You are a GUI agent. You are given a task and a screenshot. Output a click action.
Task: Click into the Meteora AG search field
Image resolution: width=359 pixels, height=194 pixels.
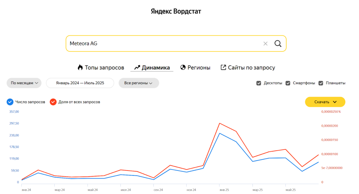coord(161,44)
